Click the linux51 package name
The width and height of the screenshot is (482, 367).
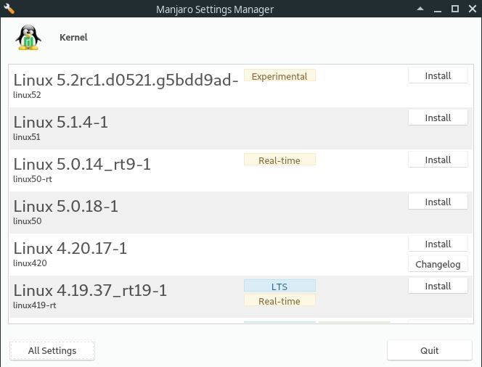[x=27, y=137]
